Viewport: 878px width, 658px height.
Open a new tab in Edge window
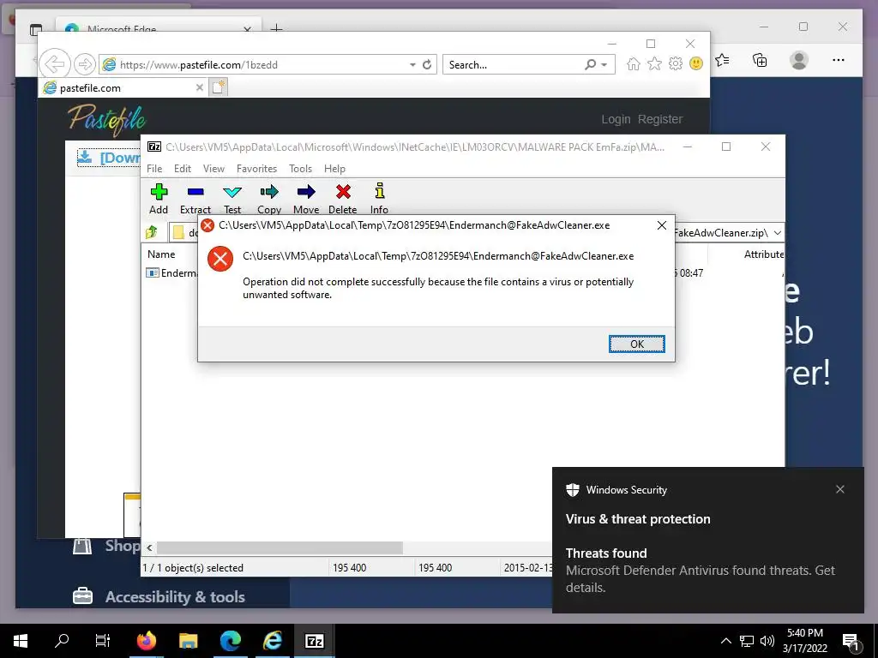(276, 28)
